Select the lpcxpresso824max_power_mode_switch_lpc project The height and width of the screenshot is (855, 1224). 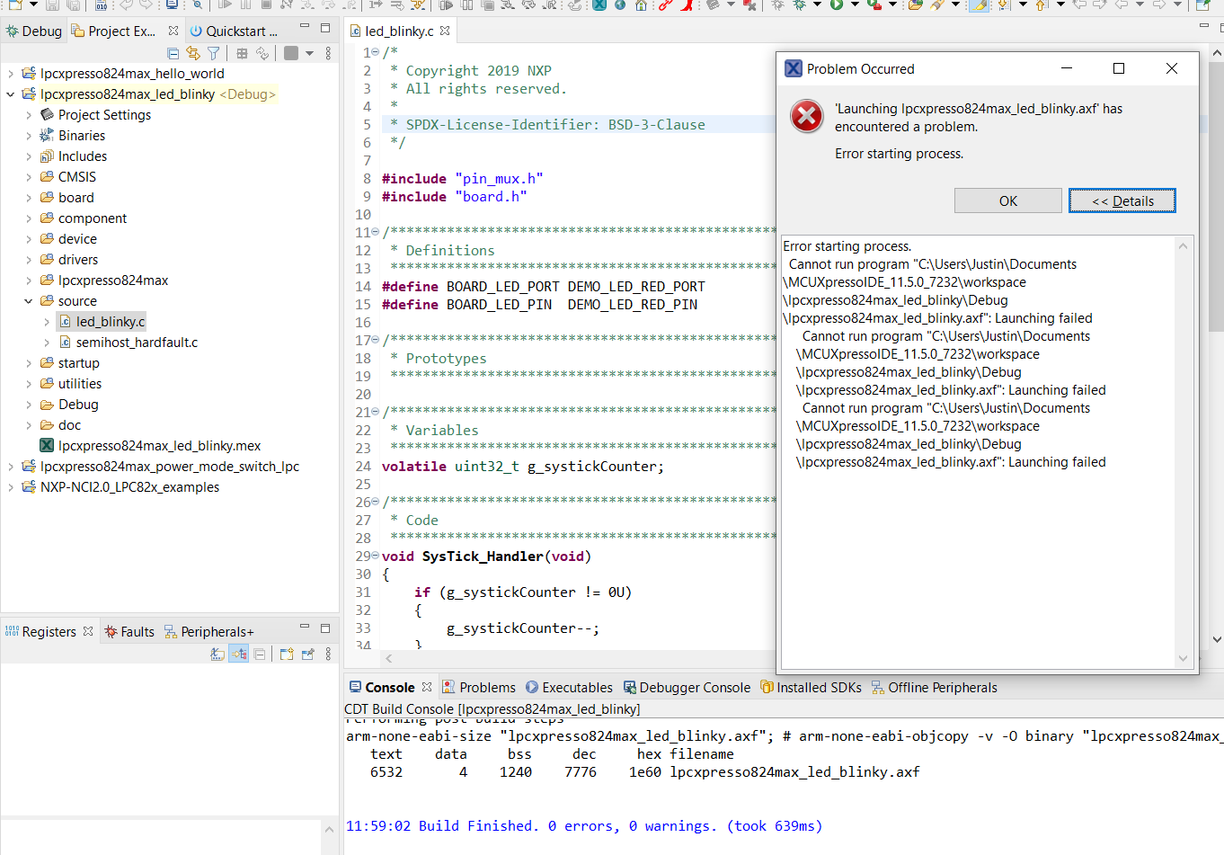coord(160,467)
